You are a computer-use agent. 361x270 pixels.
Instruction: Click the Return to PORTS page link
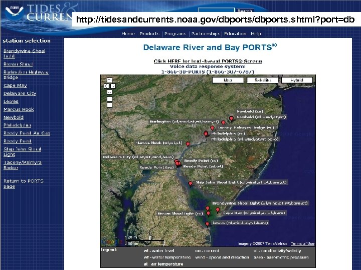(x=23, y=183)
